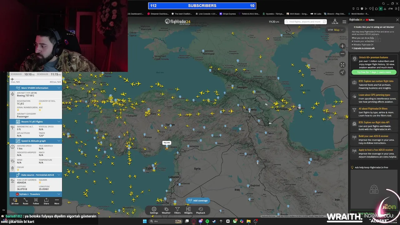Open 3D view of the flight
The image size is (400, 225).
(15, 201)
